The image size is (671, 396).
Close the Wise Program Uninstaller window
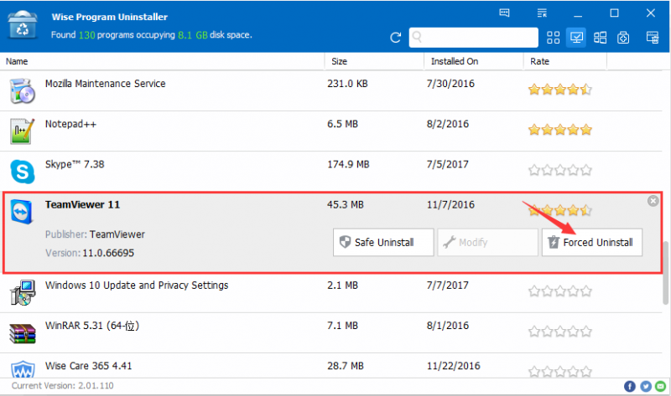point(651,13)
